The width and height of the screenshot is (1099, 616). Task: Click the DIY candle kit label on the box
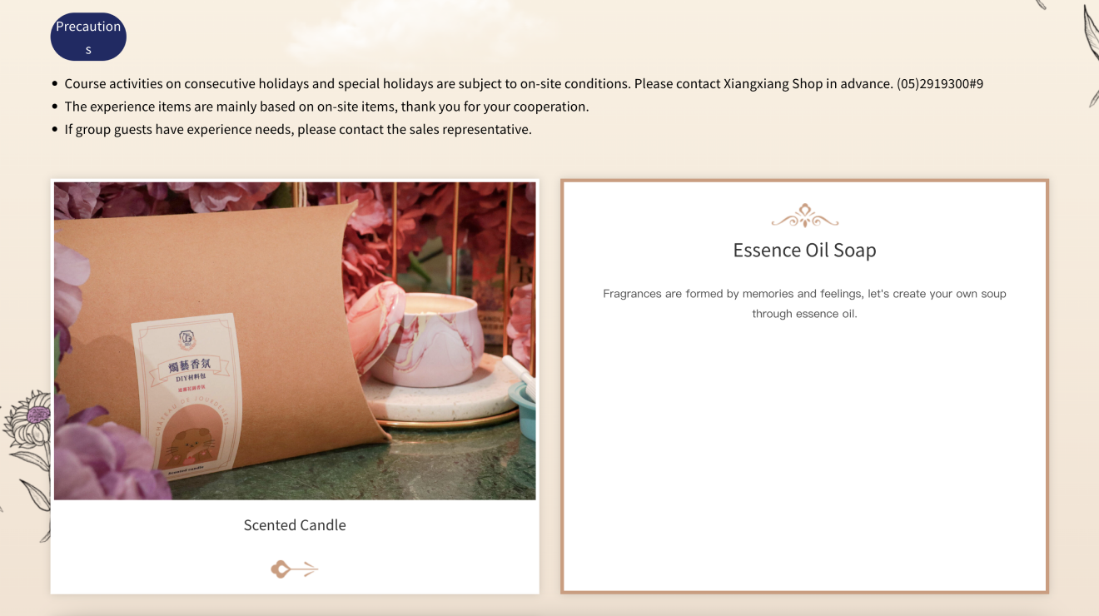(187, 395)
